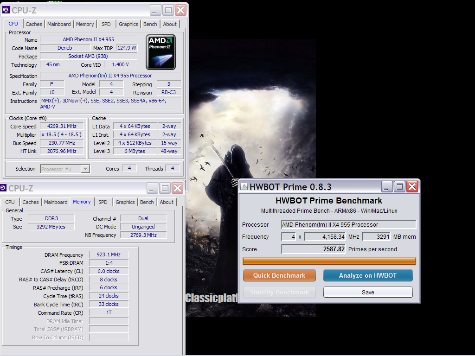Close the HWBOT Prime window

[x=412, y=186]
